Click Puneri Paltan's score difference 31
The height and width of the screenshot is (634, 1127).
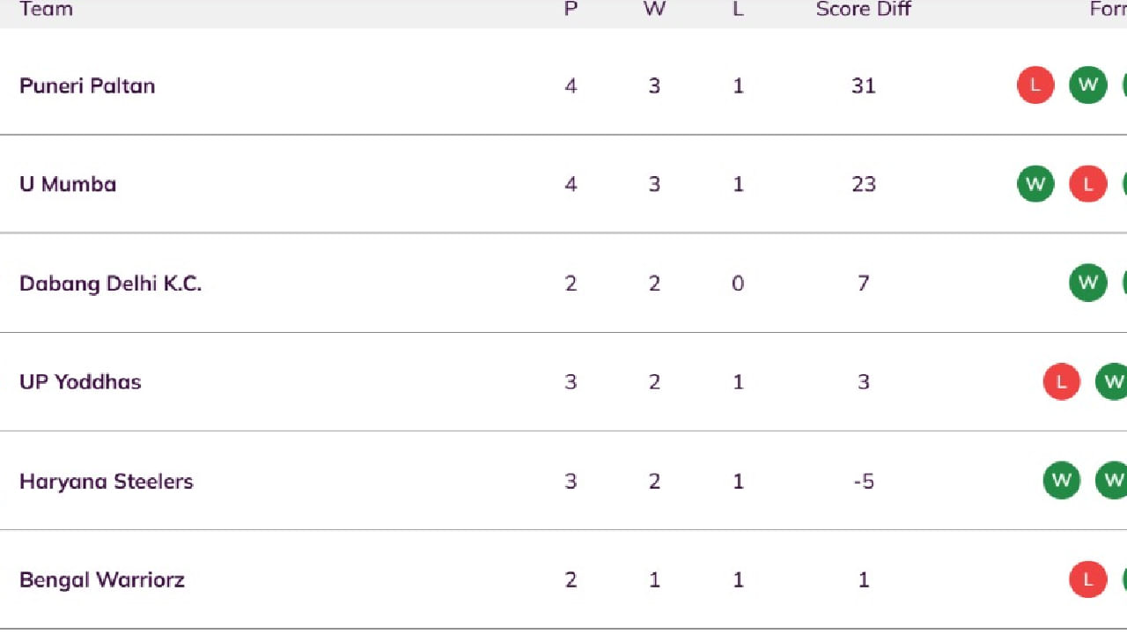coord(864,85)
